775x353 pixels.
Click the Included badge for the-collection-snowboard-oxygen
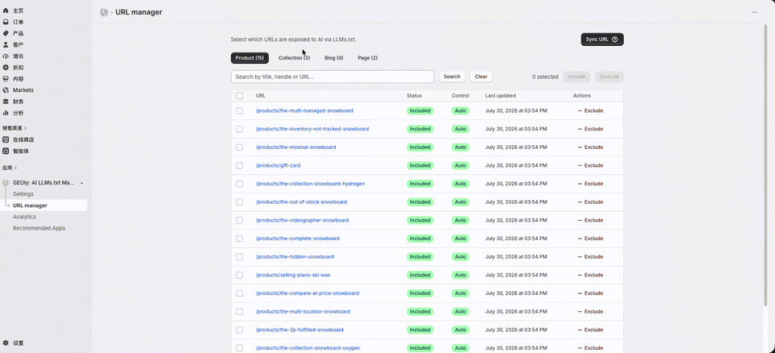(x=420, y=348)
